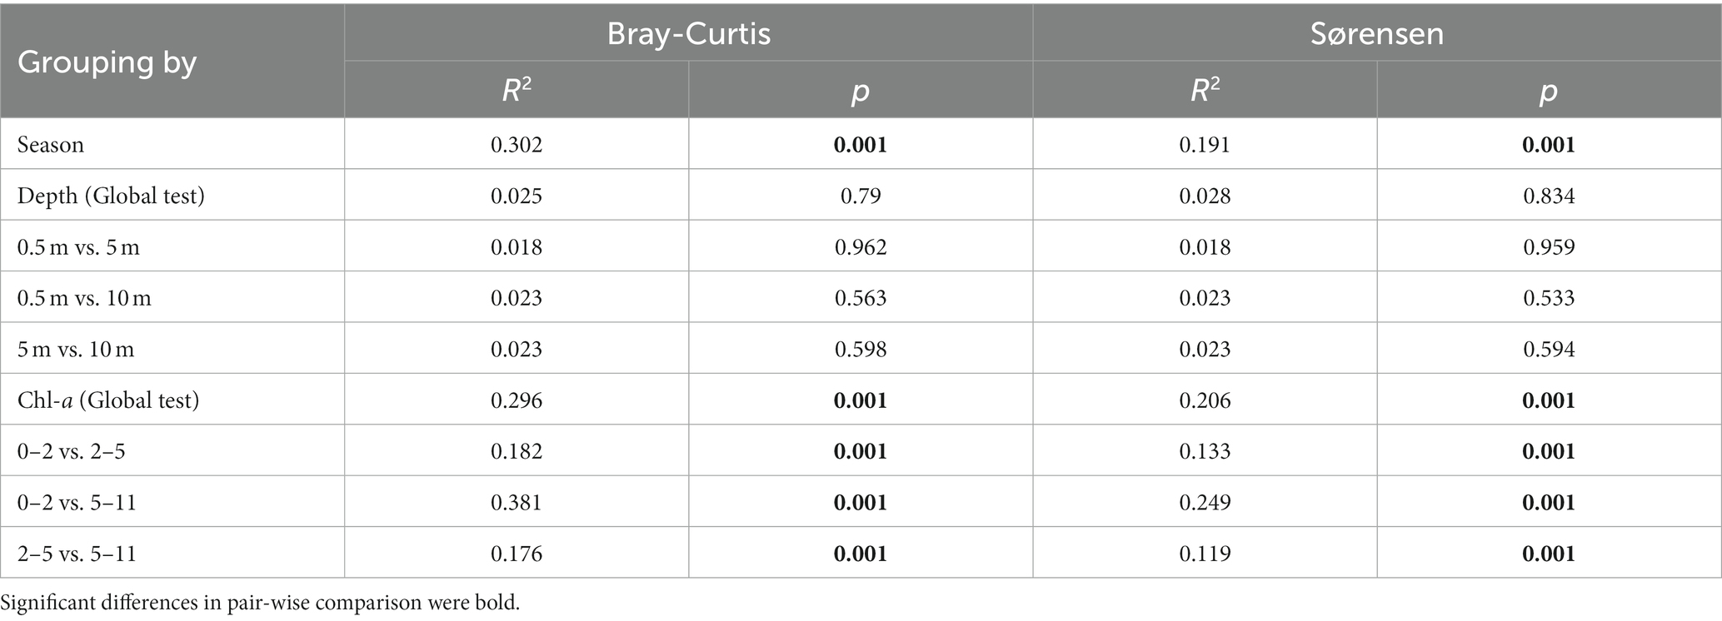
Task: Click the 'Grouping by' column header
Action: click(x=107, y=62)
